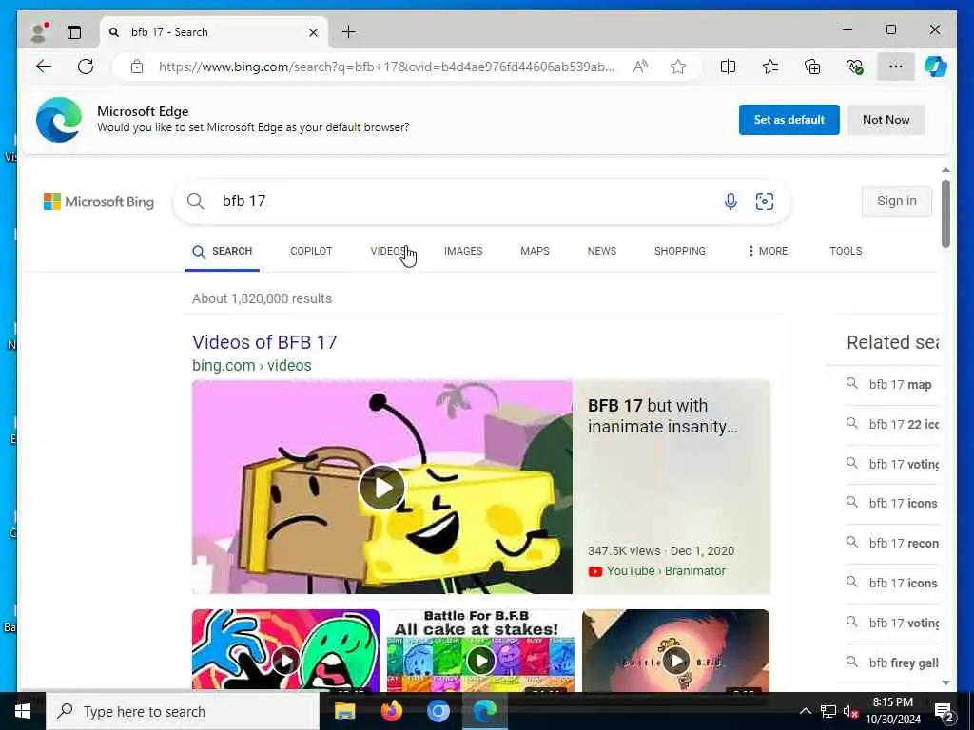Open File Explorer from the taskbar
This screenshot has height=730, width=974.
344,711
